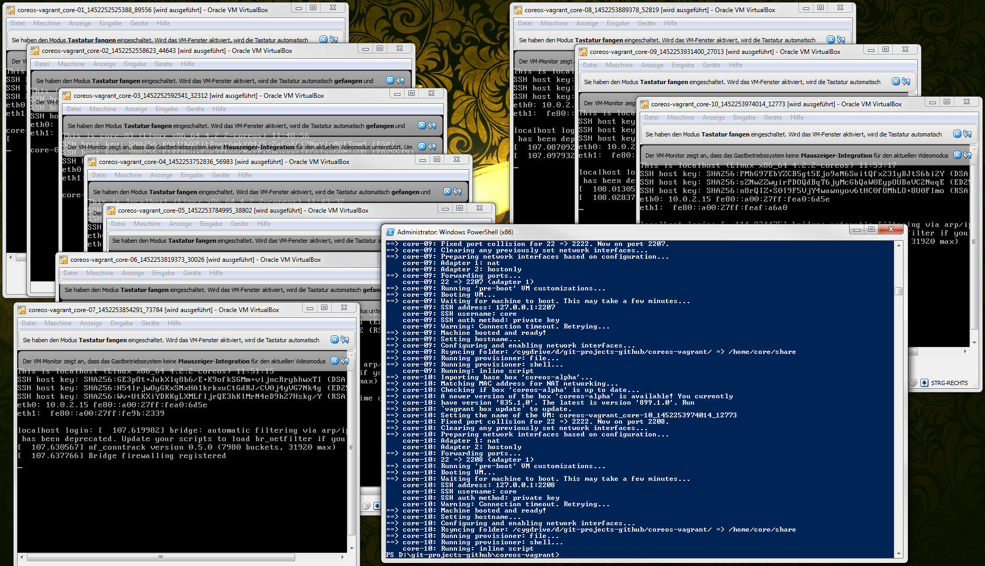This screenshot has height=566, width=985.
Task: Suppress future keyboard notices in core-01 window
Action: coord(334,40)
